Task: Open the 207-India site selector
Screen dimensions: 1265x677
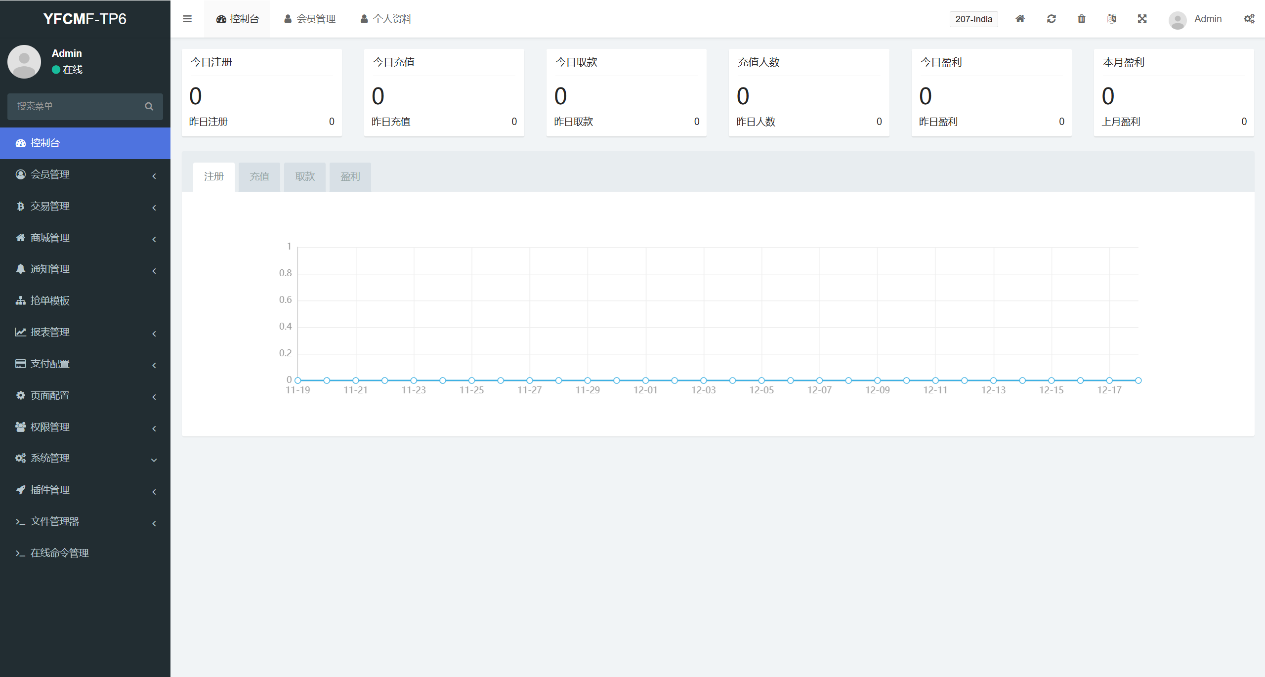Action: 973,19
